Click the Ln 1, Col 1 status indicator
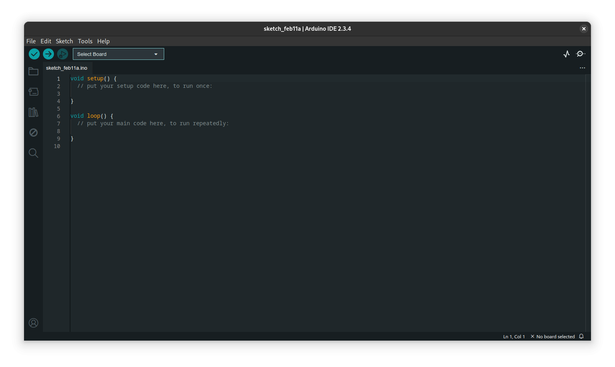The width and height of the screenshot is (615, 367). pyautogui.click(x=514, y=337)
